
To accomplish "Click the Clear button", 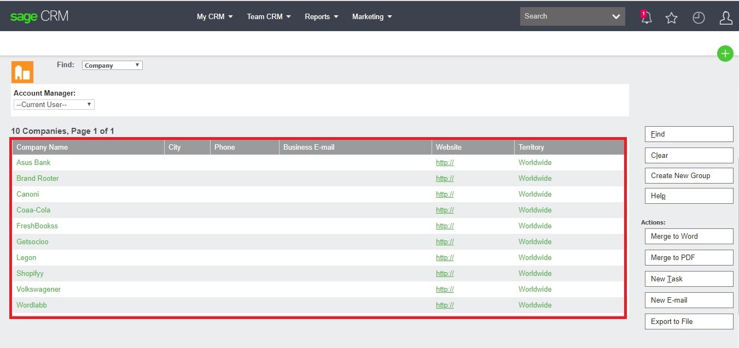I will tap(689, 155).
